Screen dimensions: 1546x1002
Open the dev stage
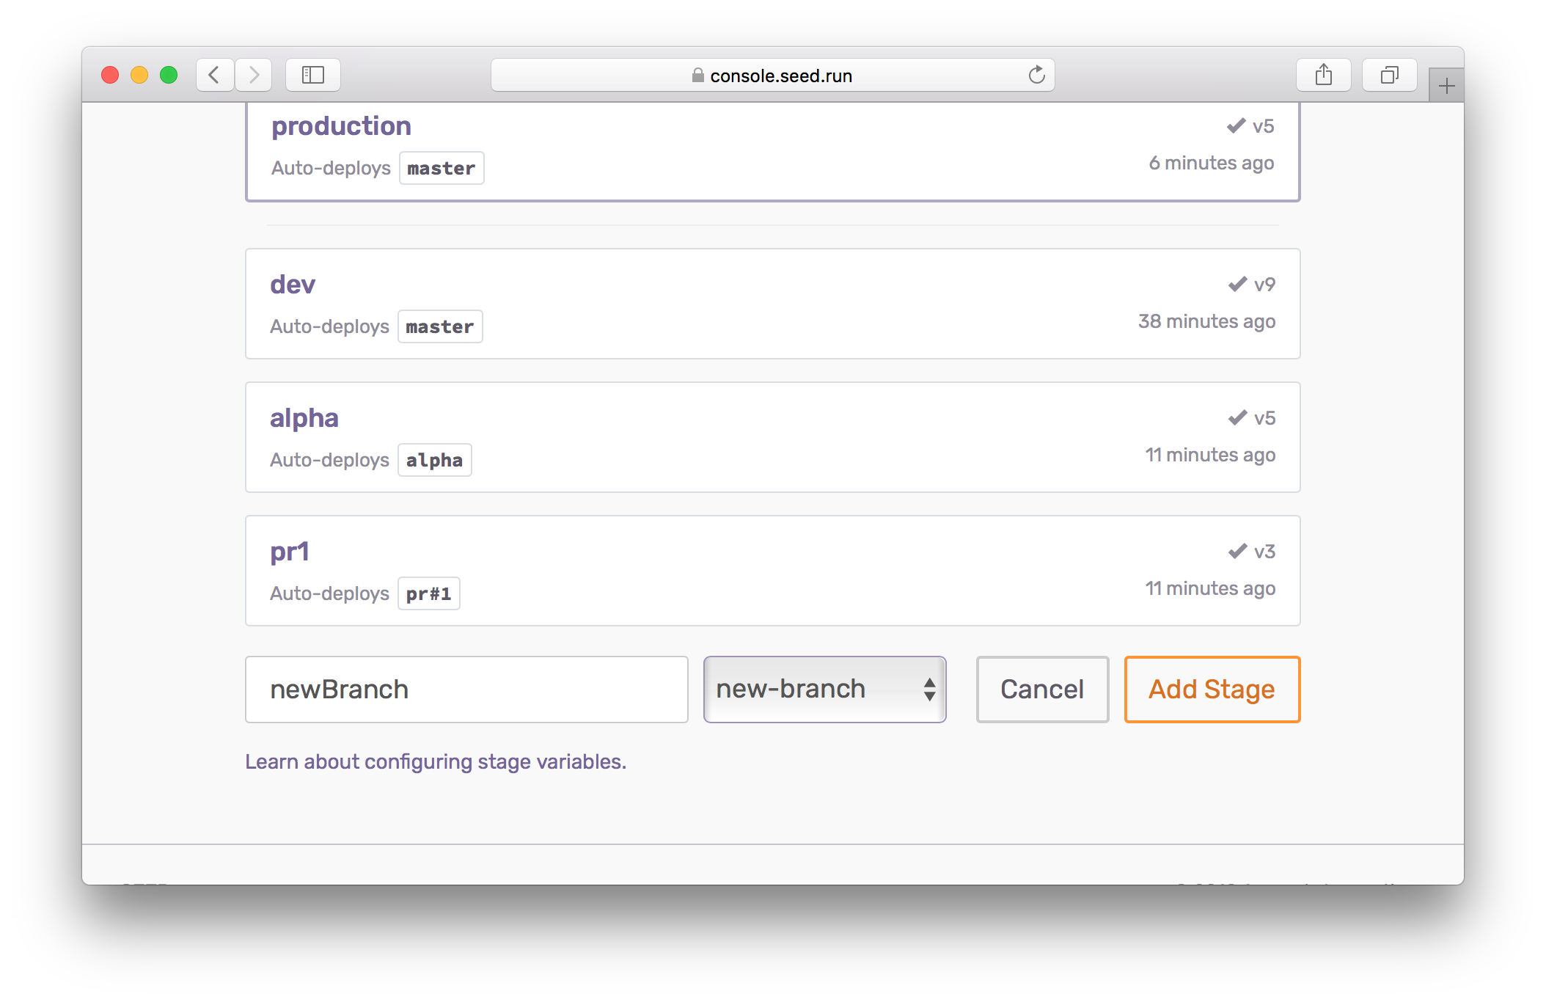293,285
